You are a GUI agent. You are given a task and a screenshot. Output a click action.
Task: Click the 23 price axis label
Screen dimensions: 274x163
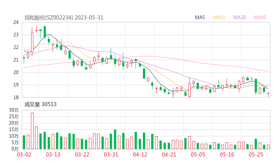(x=16, y=35)
